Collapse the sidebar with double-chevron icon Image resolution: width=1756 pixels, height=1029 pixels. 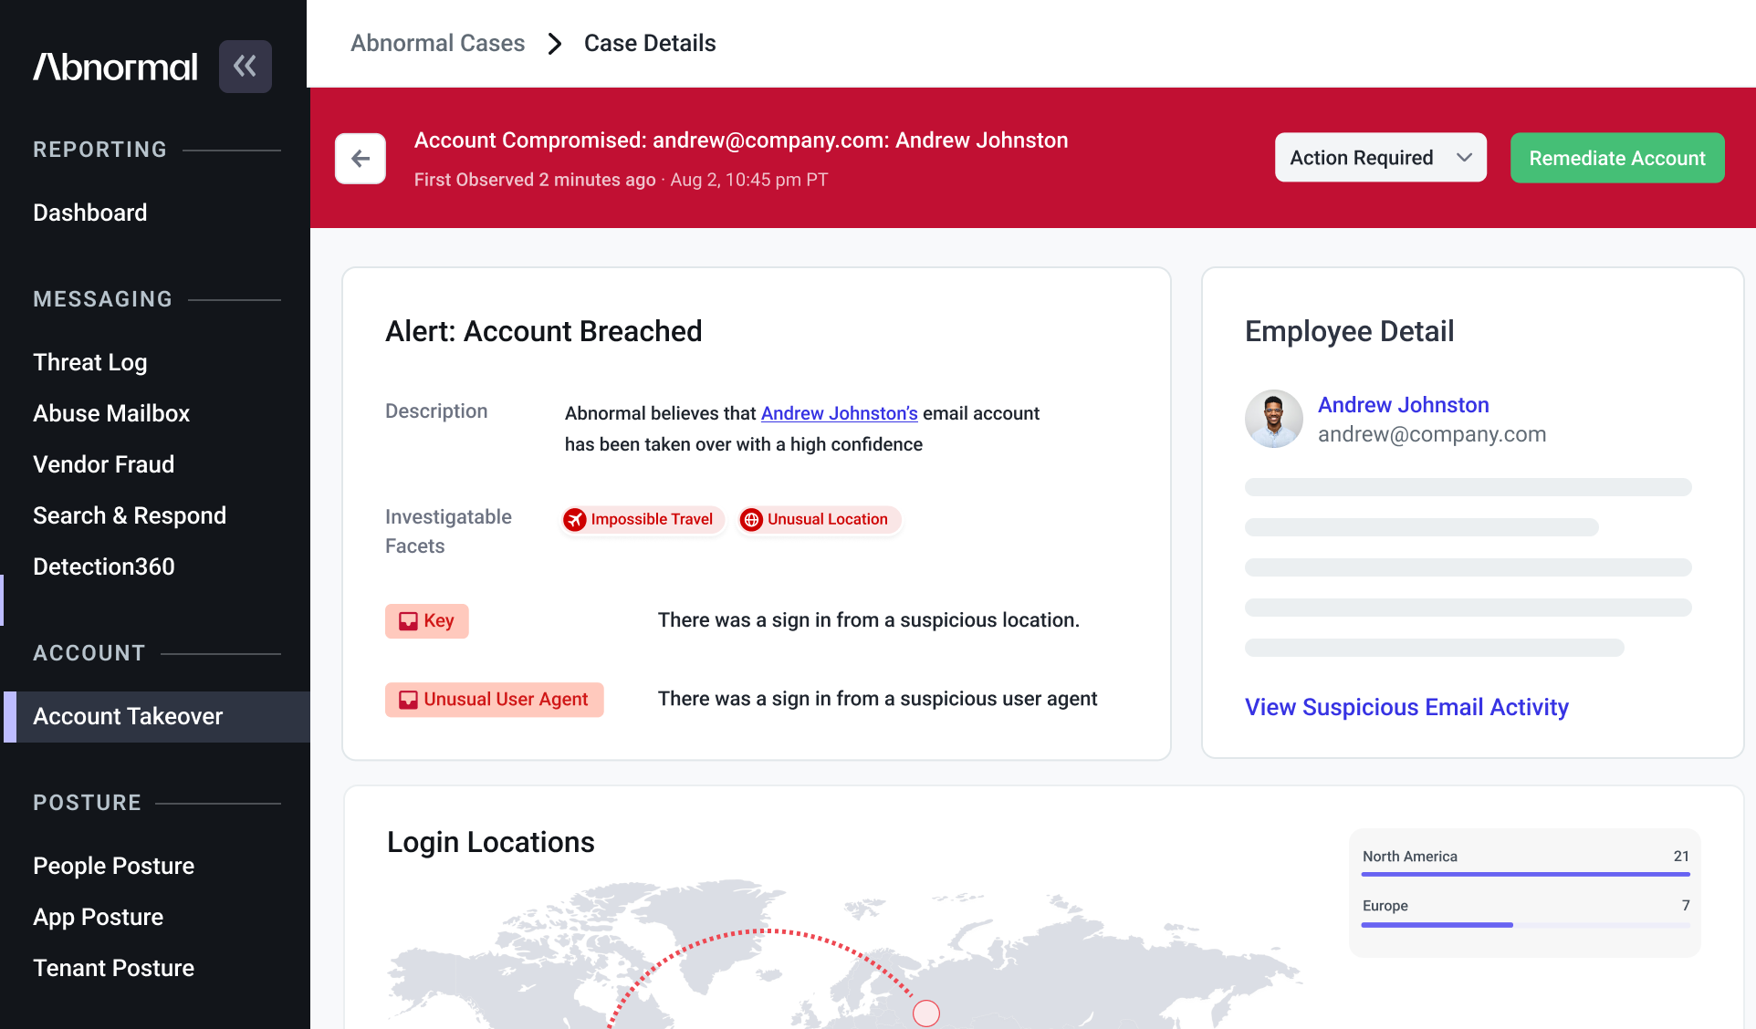(245, 67)
